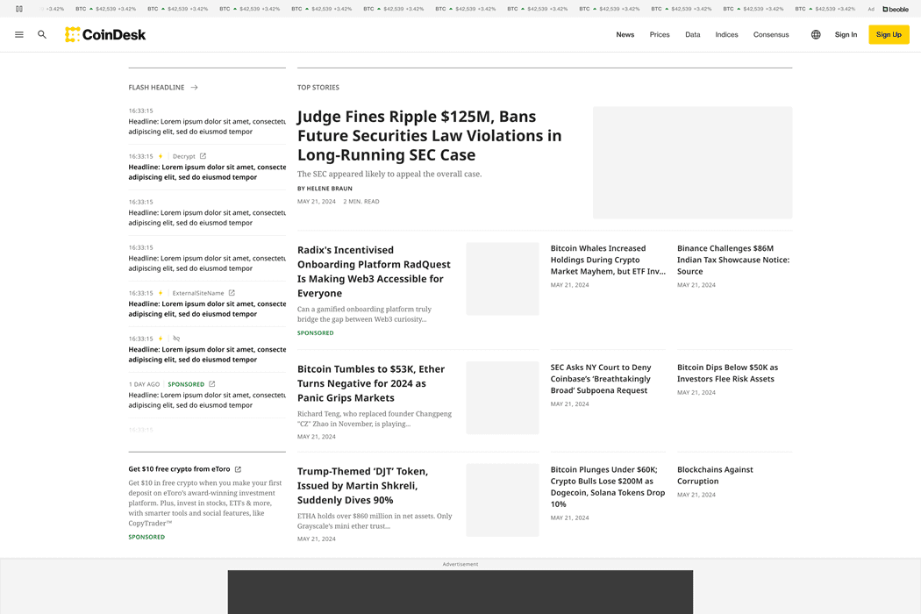921x614 pixels.
Task: Open the hamburger navigation menu
Action: click(x=18, y=35)
